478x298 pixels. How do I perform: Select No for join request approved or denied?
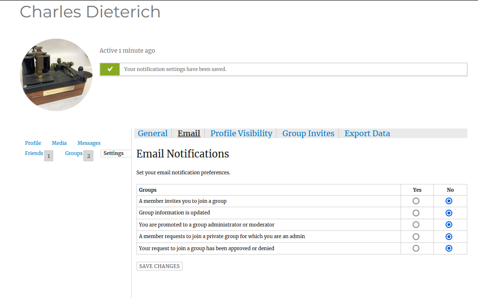point(449,248)
